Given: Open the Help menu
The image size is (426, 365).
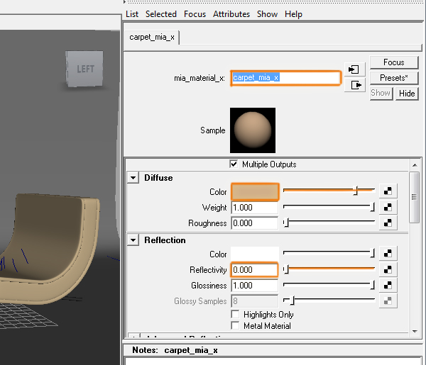Looking at the screenshot, I should [293, 14].
